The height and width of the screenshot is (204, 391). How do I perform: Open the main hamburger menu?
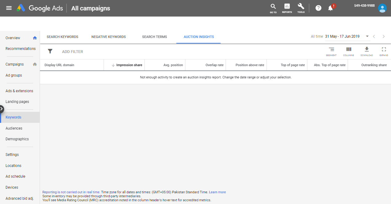point(9,8)
